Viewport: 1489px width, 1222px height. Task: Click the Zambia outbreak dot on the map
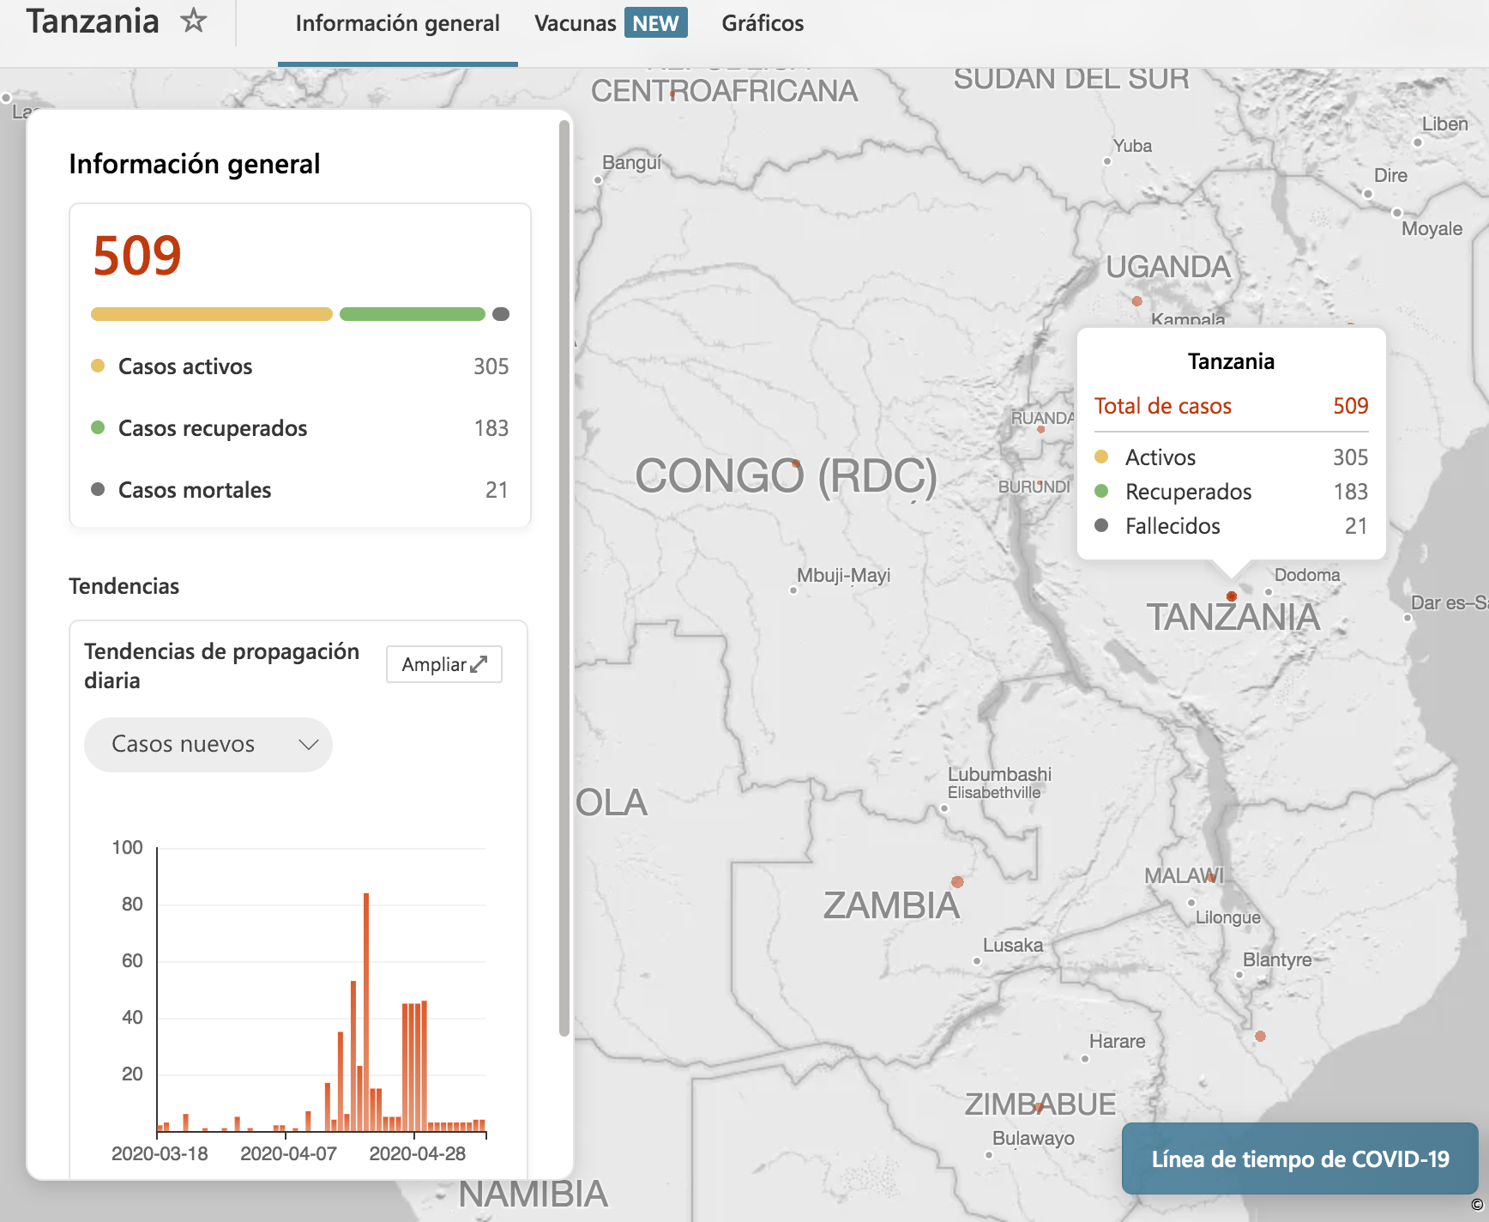click(957, 882)
